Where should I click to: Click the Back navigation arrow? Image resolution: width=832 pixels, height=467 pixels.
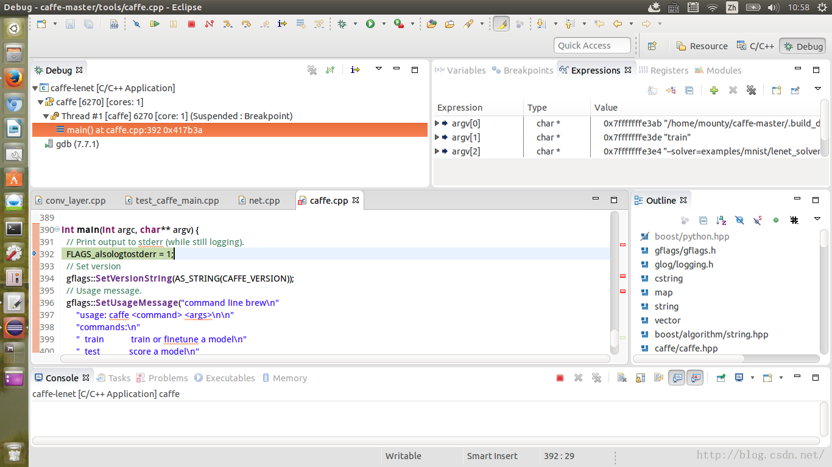618,24
